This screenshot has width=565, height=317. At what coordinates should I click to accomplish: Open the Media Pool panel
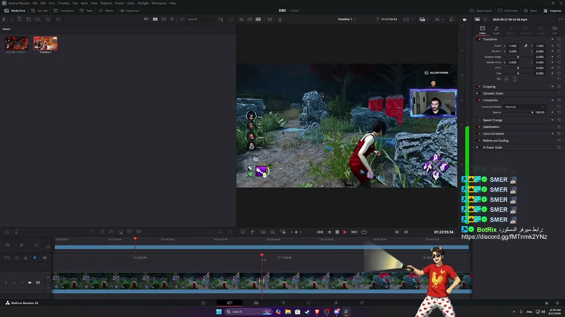coord(15,11)
